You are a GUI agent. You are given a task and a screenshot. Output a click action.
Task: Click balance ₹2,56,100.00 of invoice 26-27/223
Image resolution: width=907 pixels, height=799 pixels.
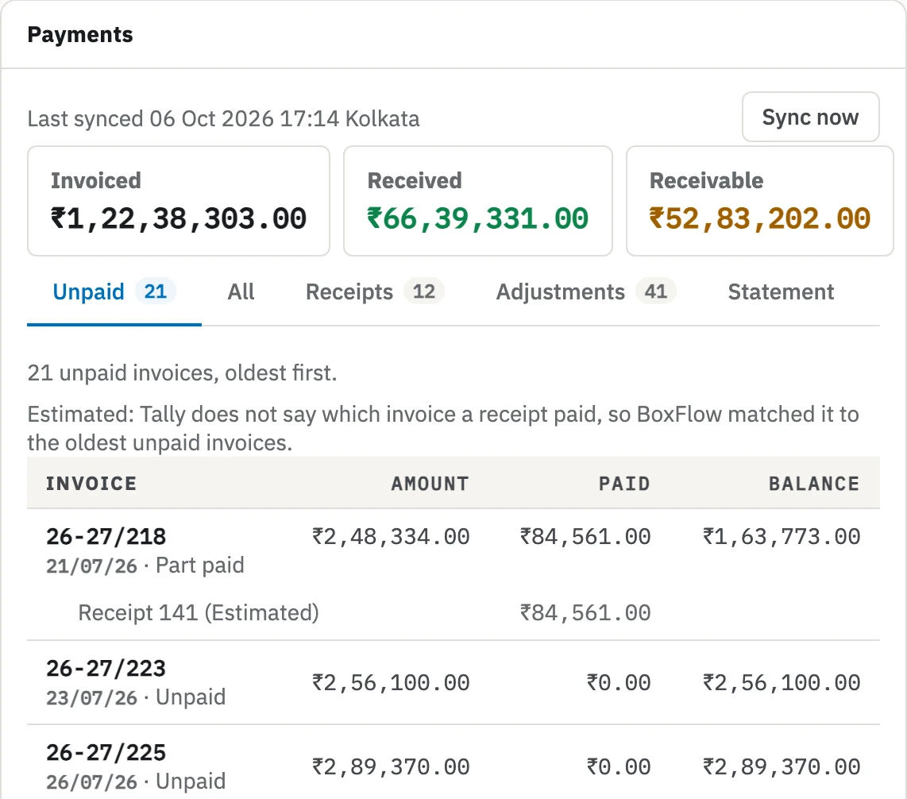[782, 683]
